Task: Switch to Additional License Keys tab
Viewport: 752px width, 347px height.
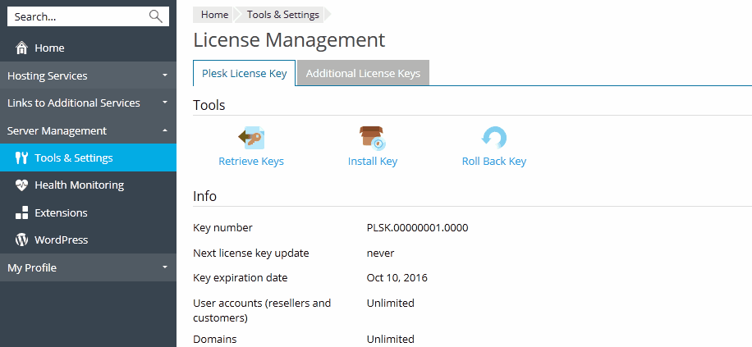Action: coord(363,73)
